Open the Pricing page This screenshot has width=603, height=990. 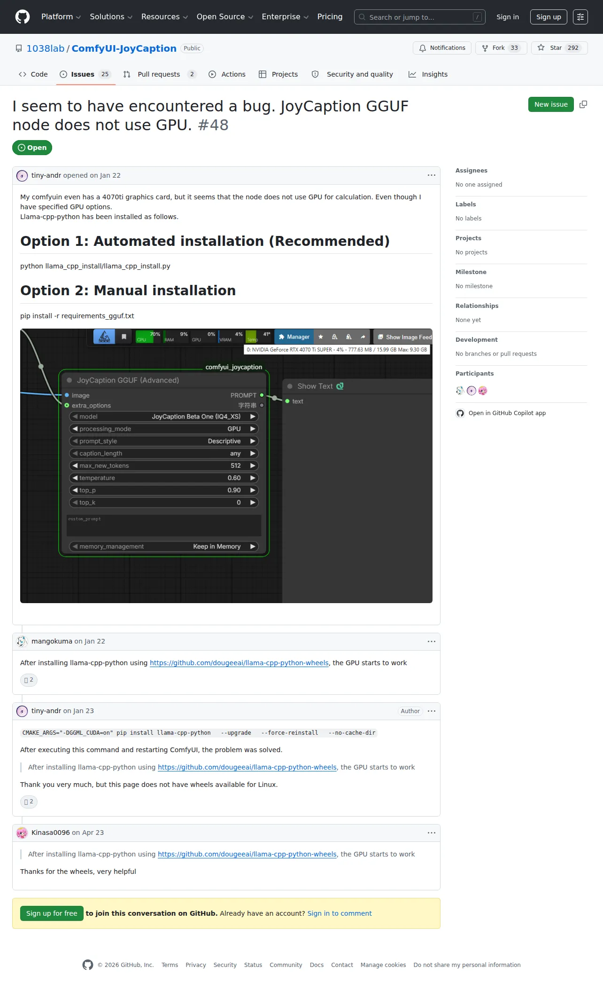pos(330,17)
